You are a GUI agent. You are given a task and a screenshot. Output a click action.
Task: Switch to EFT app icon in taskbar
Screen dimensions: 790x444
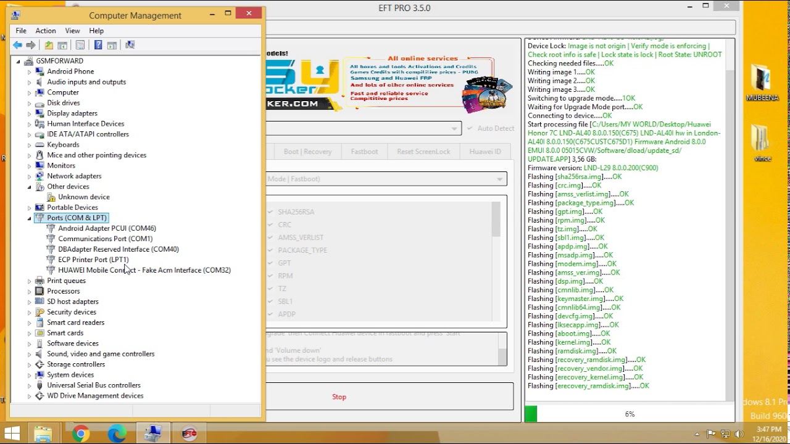coord(189,434)
